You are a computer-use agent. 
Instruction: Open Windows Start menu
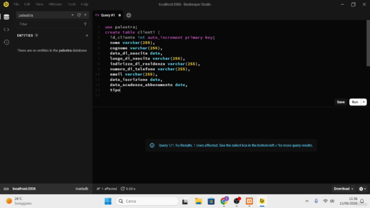point(108,201)
